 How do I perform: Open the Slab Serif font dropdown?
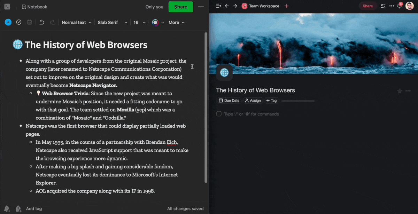pos(110,22)
